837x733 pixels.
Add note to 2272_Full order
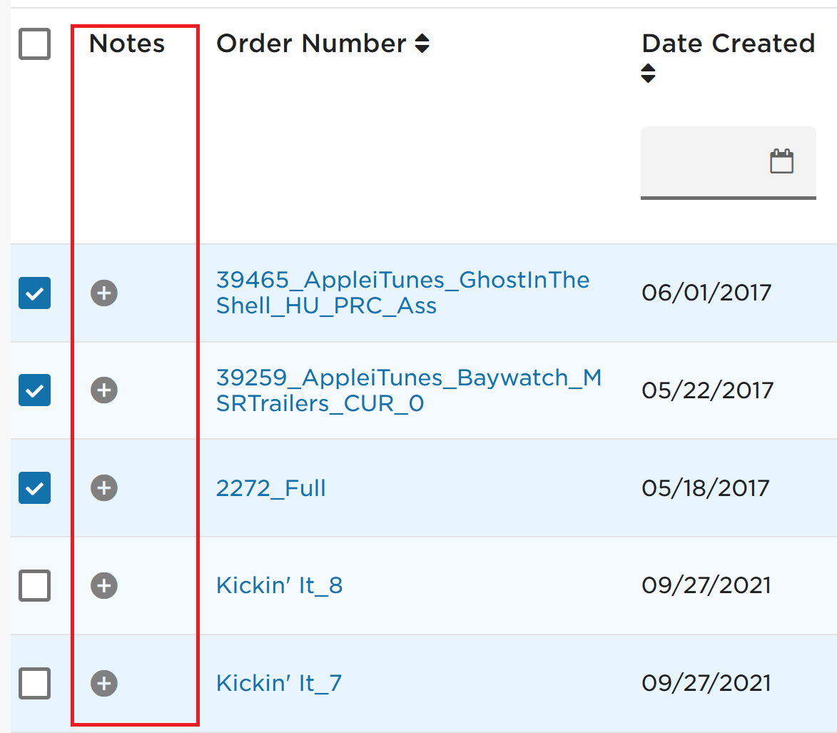coord(104,488)
